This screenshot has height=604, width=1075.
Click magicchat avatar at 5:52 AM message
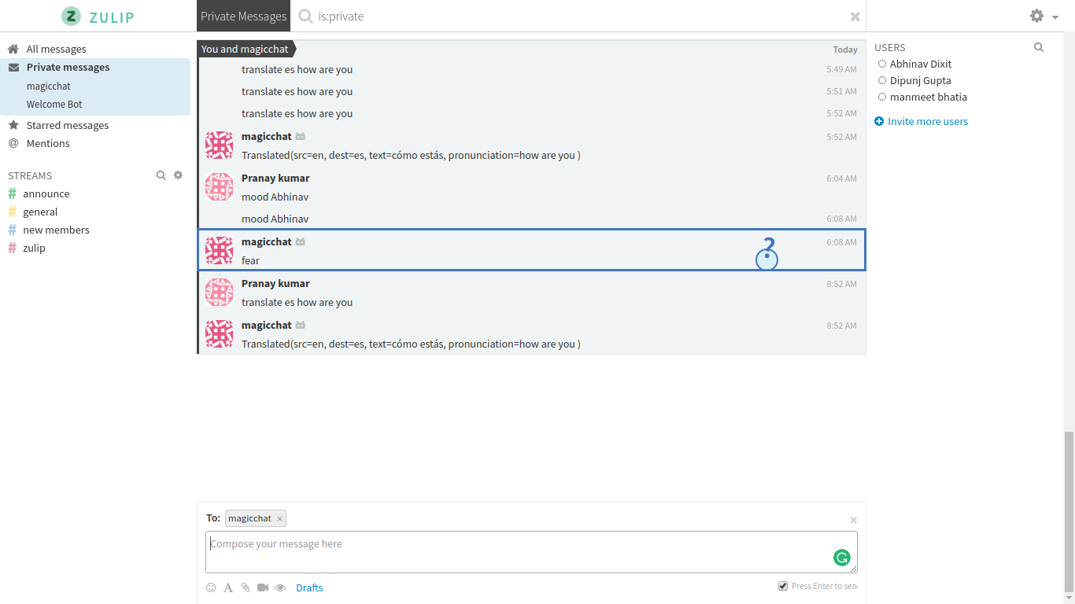coord(219,145)
